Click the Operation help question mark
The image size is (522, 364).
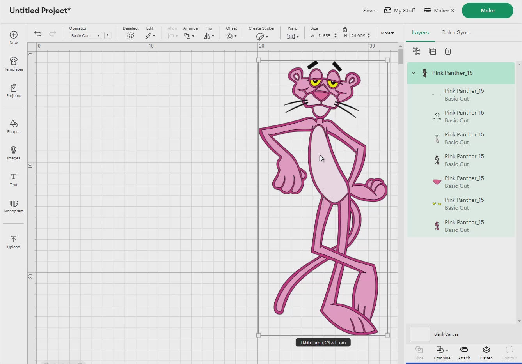point(108,35)
